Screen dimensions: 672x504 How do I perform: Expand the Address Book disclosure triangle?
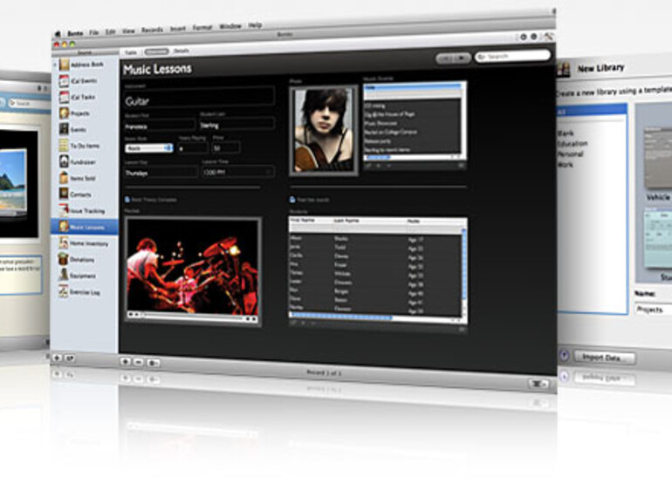point(55,65)
